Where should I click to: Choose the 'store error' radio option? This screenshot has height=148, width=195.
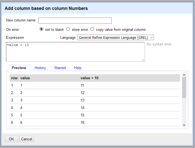(68, 29)
